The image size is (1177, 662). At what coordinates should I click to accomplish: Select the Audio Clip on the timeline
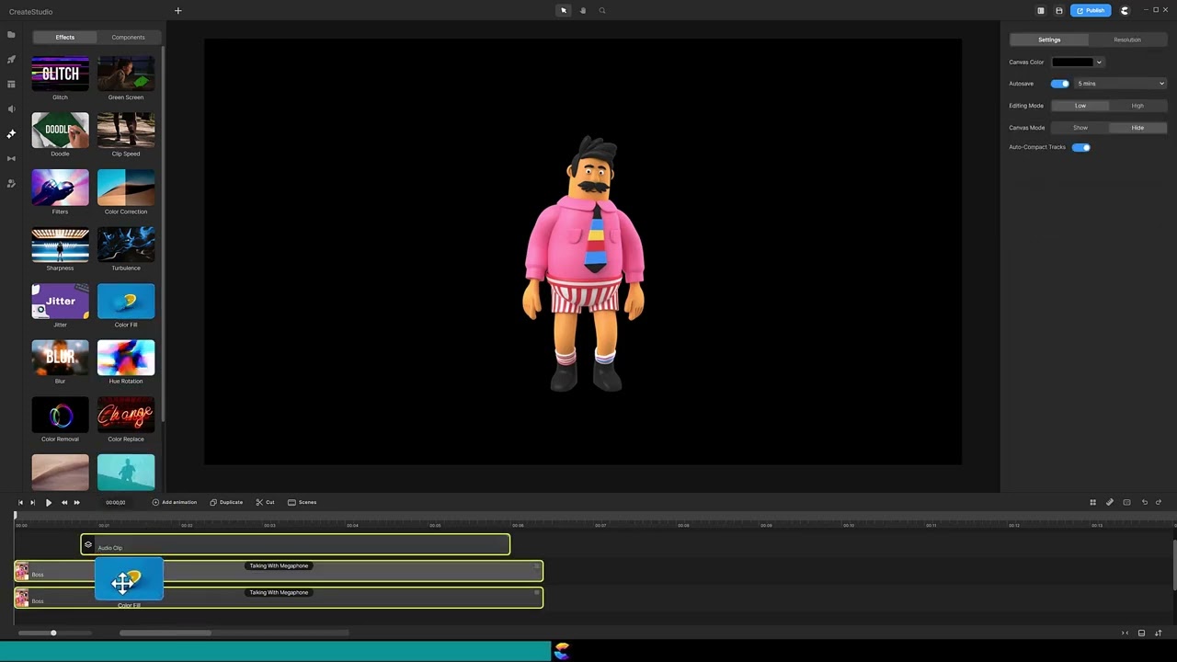pyautogui.click(x=295, y=545)
